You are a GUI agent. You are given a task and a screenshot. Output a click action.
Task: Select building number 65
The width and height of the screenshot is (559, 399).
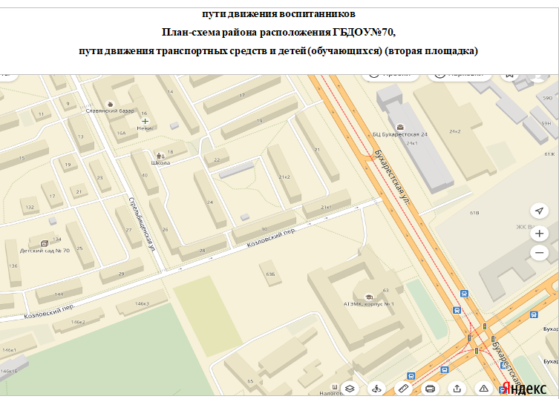[x=251, y=381]
